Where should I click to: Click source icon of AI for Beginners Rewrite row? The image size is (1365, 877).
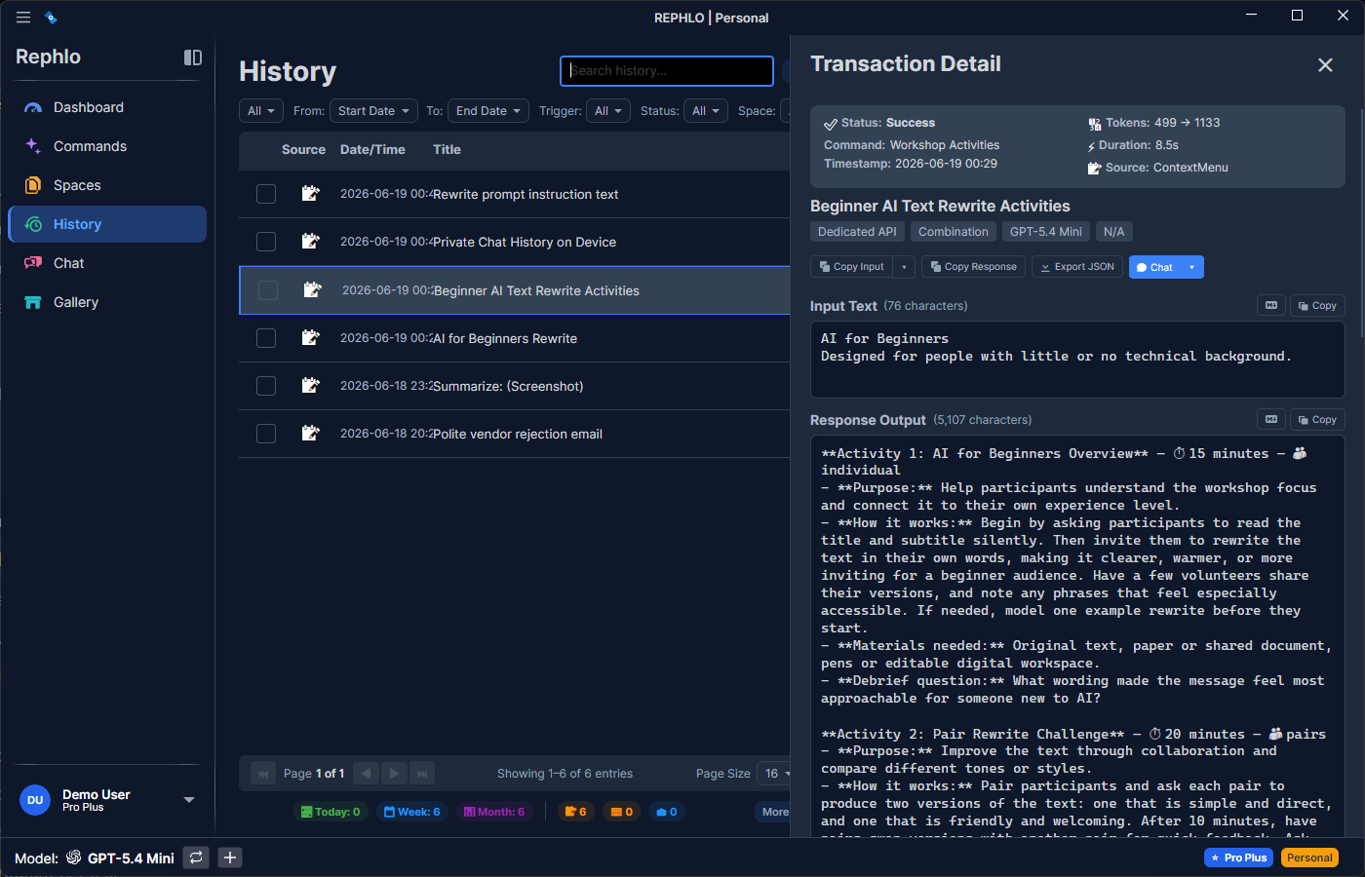pyautogui.click(x=310, y=338)
